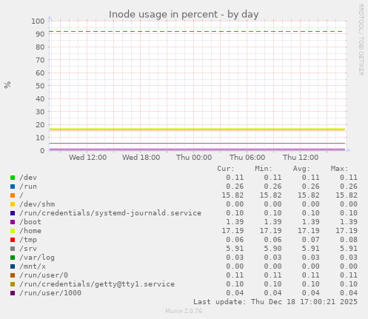Click the gray /srv line in the graph

coord(197,143)
